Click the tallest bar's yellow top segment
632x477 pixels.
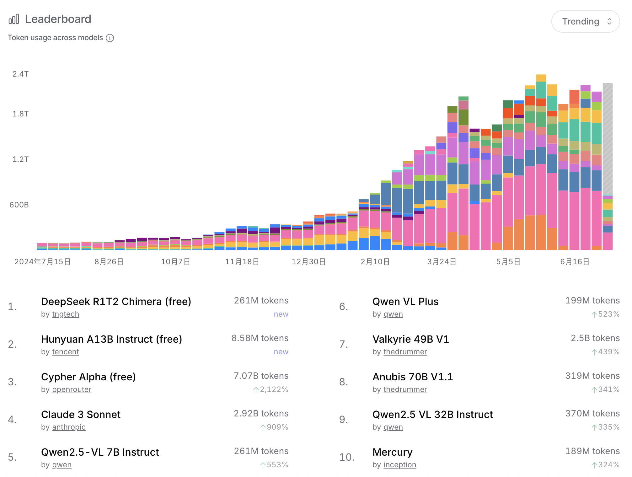click(x=541, y=78)
